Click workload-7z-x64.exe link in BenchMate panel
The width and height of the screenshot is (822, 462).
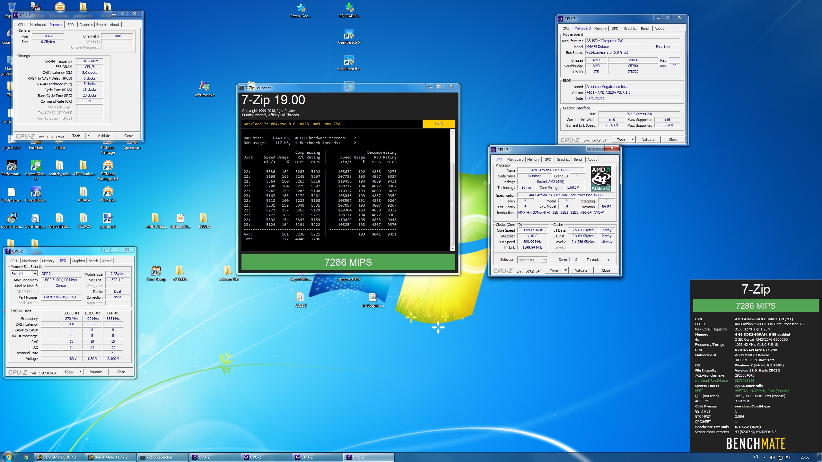[x=711, y=381]
